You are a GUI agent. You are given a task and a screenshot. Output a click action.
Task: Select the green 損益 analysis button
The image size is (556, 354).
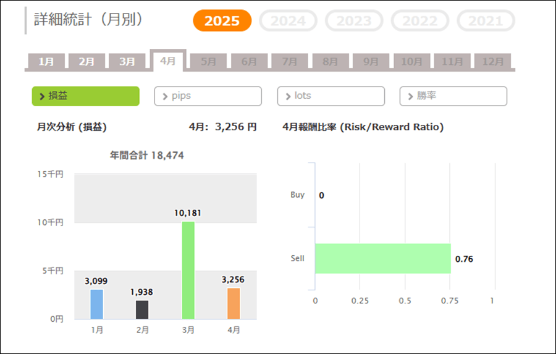click(x=85, y=96)
